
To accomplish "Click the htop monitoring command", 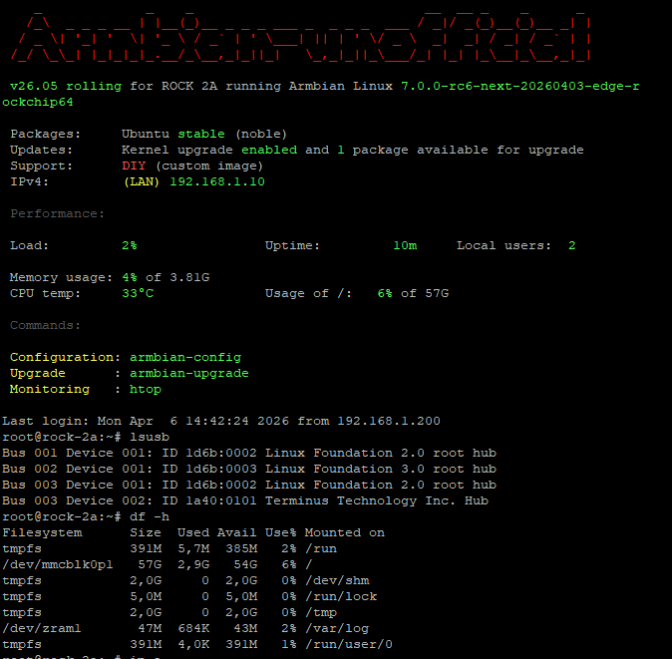I will tap(146, 389).
